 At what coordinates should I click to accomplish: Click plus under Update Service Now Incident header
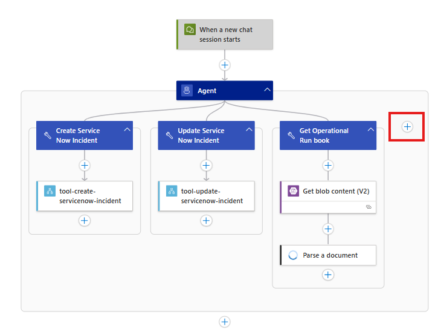pyautogui.click(x=207, y=165)
